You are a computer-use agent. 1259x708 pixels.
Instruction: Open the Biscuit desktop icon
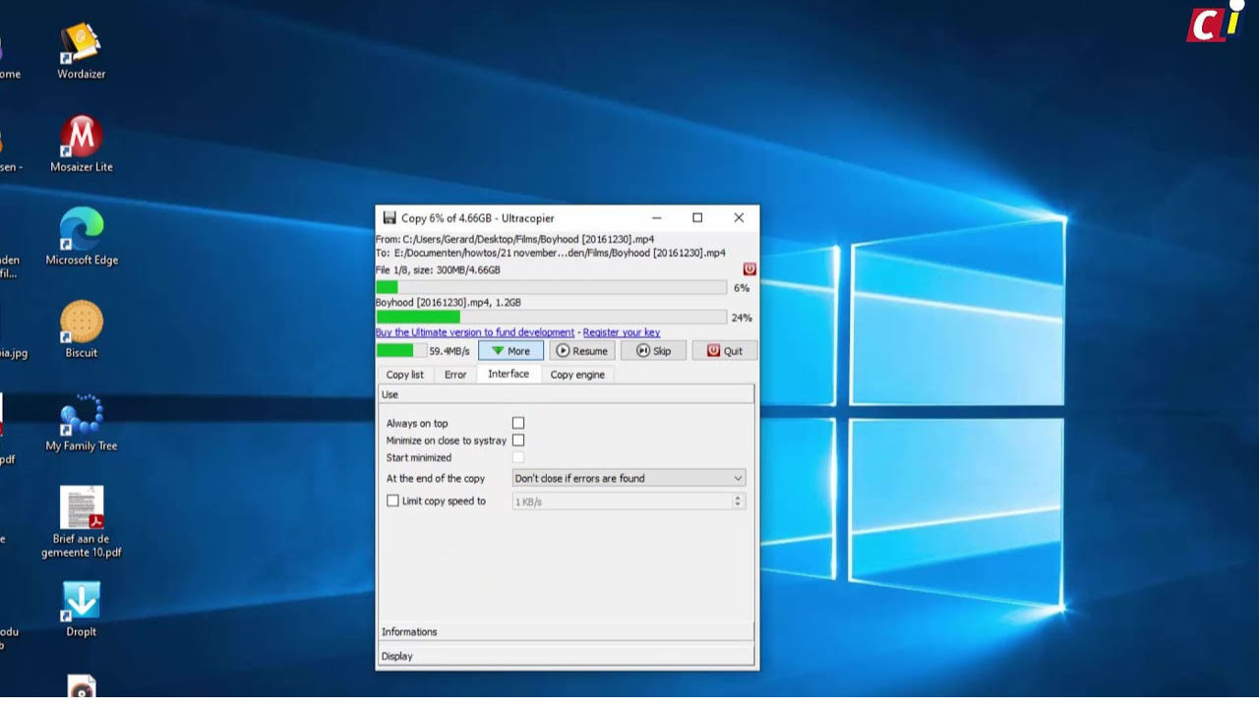(81, 324)
